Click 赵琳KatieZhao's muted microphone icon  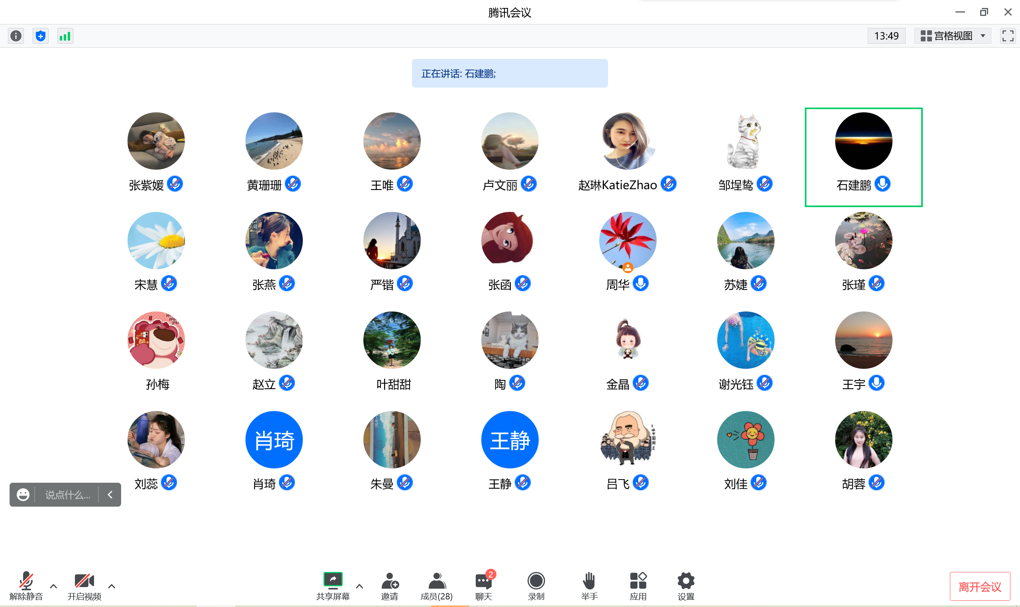pyautogui.click(x=669, y=184)
